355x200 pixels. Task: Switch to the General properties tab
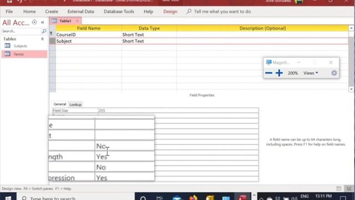[x=60, y=104]
